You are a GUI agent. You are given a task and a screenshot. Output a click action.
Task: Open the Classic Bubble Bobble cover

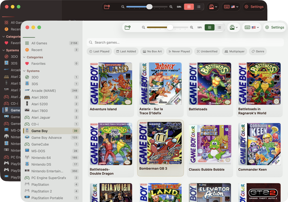click(x=210, y=144)
